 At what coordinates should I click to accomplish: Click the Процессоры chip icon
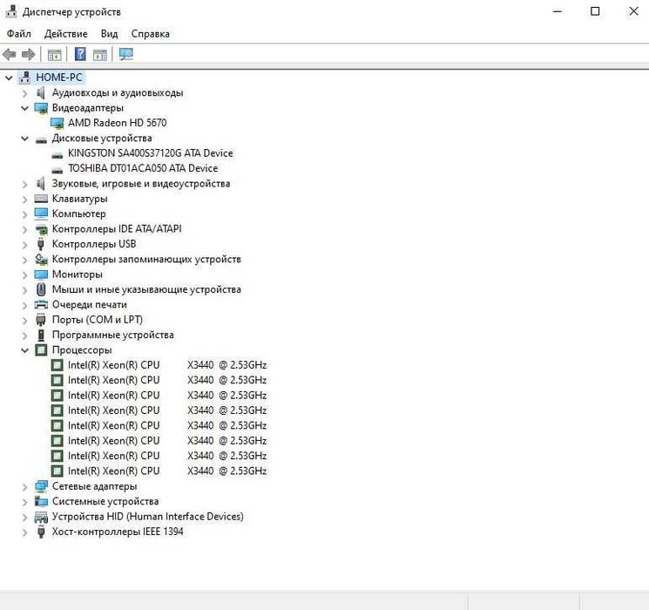click(41, 350)
